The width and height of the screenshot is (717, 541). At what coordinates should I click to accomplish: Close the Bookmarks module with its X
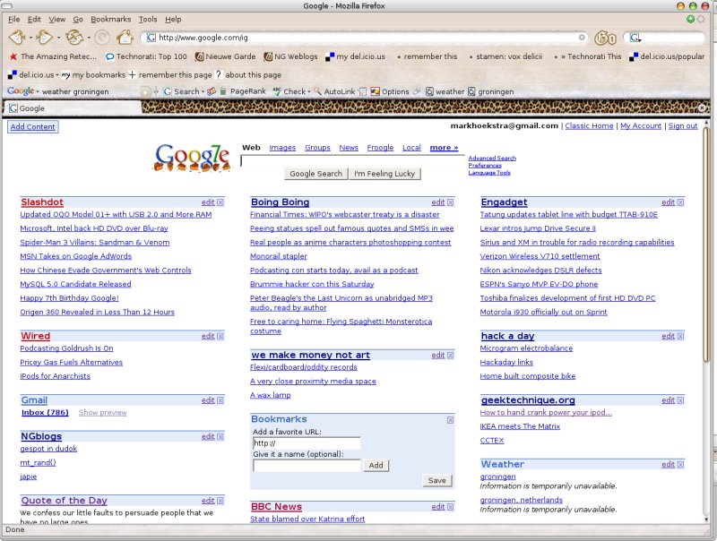coord(451,420)
